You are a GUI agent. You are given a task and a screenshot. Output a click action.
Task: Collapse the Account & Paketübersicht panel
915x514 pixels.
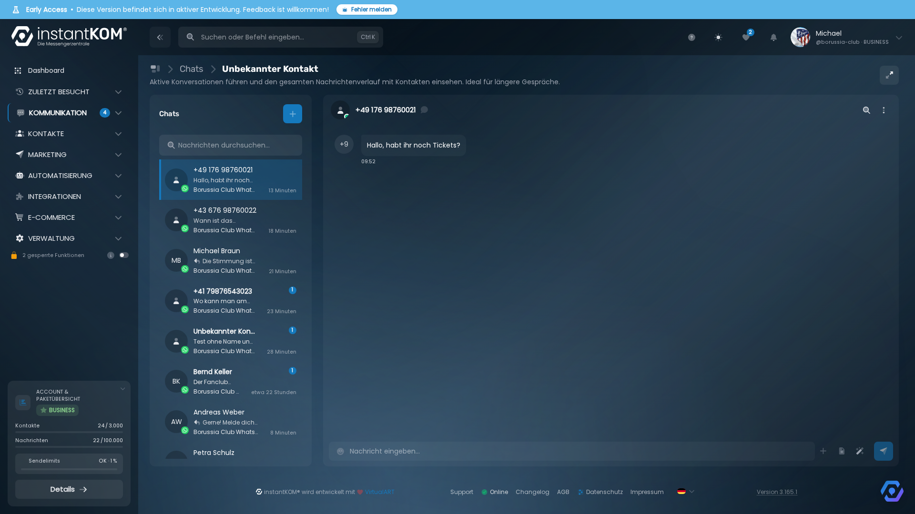click(x=122, y=389)
